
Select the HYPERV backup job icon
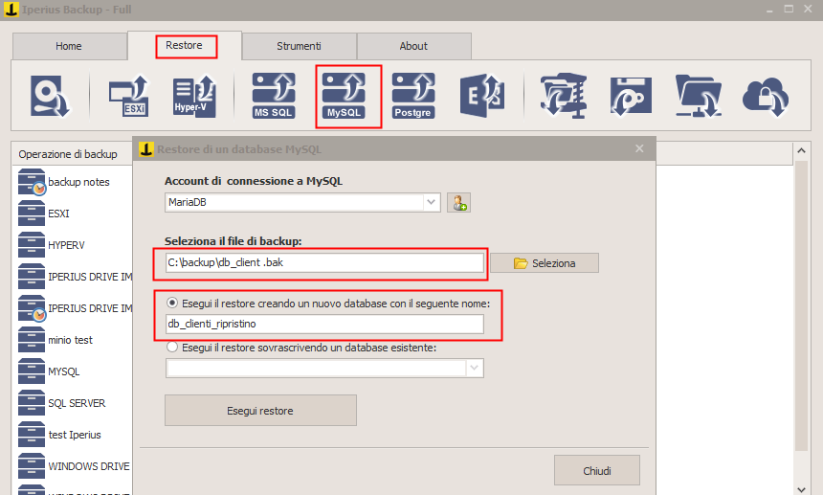32,244
